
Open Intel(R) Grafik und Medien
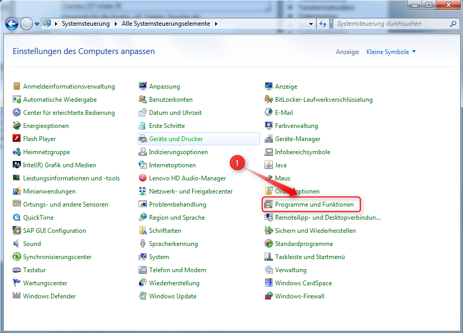pyautogui.click(x=59, y=165)
